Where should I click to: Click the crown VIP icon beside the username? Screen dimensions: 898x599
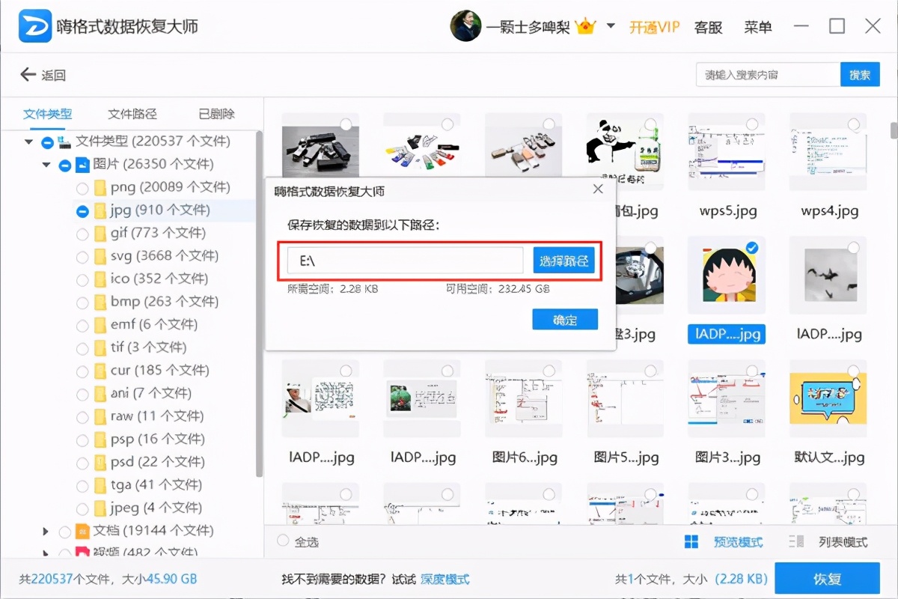coord(586,24)
